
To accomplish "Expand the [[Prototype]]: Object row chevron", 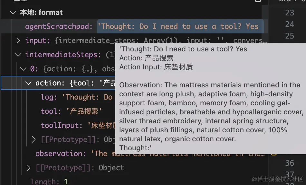I will point(28,168).
